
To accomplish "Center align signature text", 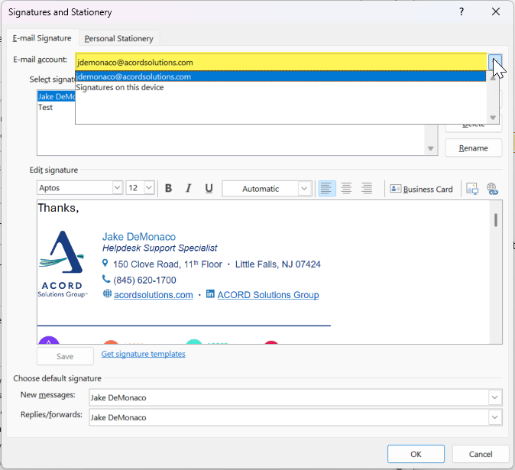I will click(347, 189).
